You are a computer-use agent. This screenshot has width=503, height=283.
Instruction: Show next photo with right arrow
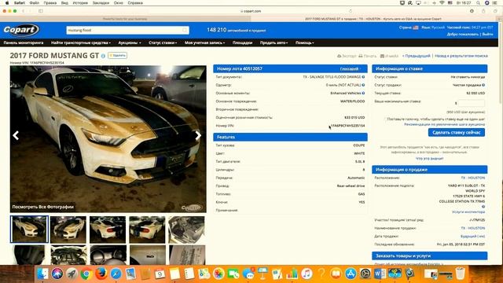[198, 135]
